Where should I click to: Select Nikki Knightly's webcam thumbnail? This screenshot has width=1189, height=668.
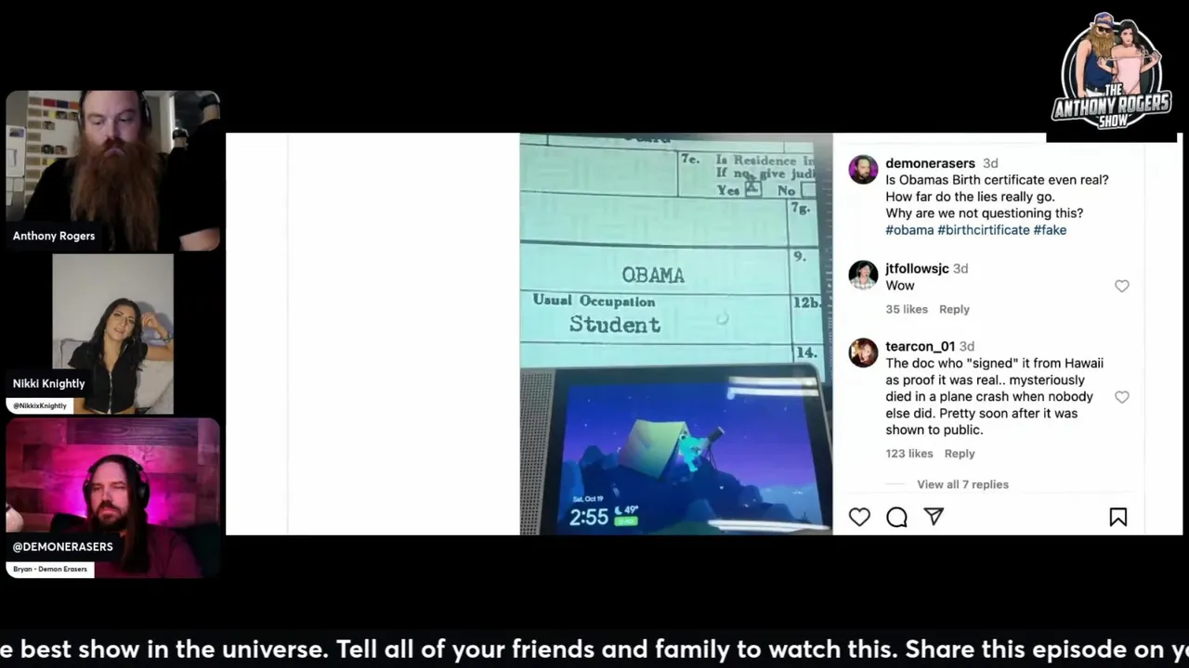(x=112, y=334)
